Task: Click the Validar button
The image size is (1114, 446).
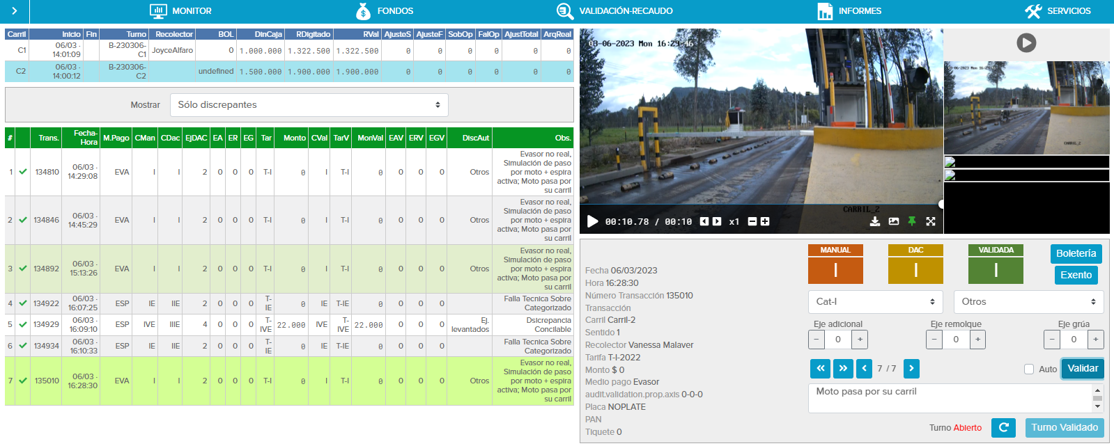Action: (x=1083, y=369)
